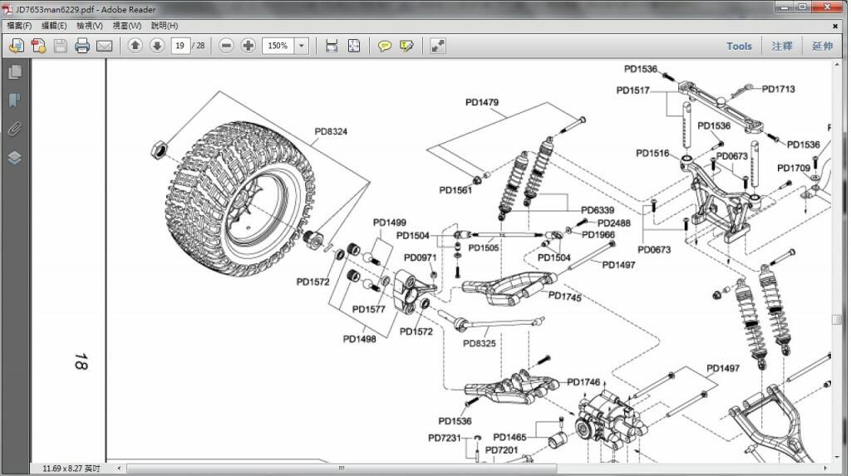
Task: Click the PD2488 part label
Action: 614,223
